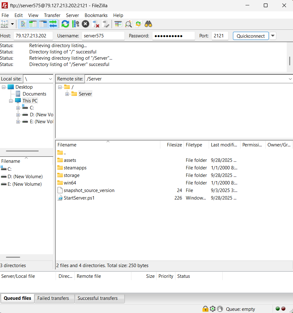
Task: Toggle the transfer queue display
Action: (53, 24)
